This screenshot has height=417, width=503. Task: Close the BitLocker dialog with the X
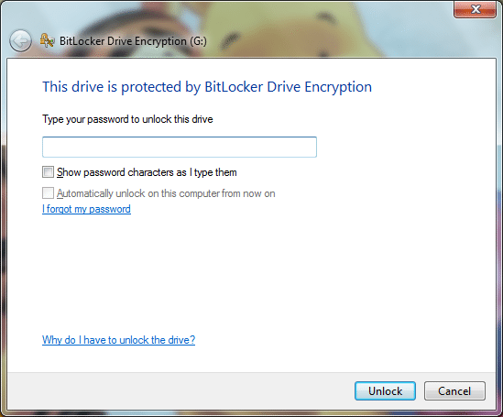pos(476,9)
